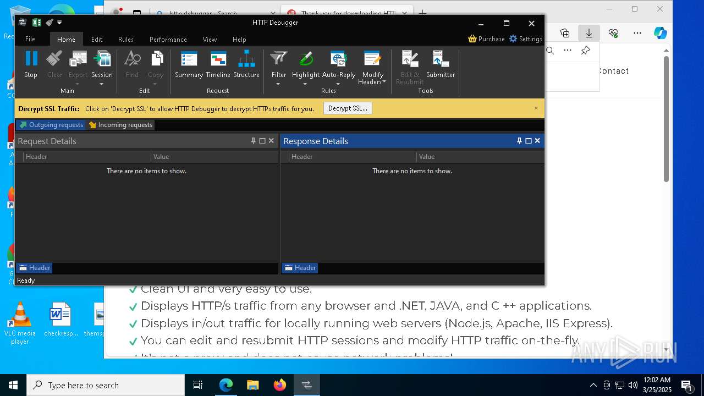Open the VLC media player desktop shortcut
The image size is (704, 396).
(x=20, y=323)
